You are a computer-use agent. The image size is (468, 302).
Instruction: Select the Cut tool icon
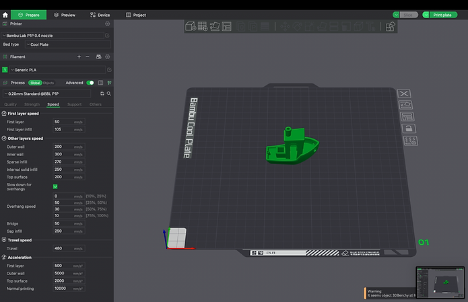[334, 26]
